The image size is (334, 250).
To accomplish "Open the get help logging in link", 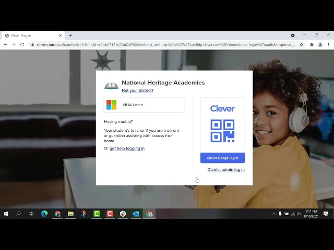I will tap(127, 148).
